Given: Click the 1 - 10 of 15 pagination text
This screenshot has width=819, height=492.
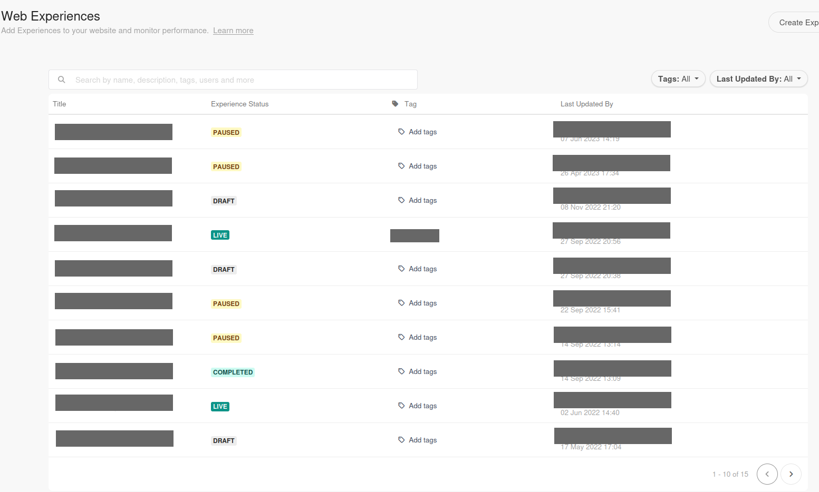Looking at the screenshot, I should point(730,474).
